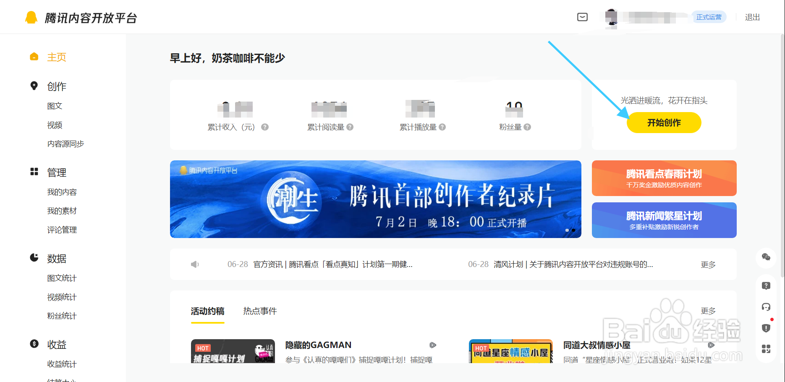The width and height of the screenshot is (785, 382).
Task: Switch to the 热点事件 tab
Action: 260,311
